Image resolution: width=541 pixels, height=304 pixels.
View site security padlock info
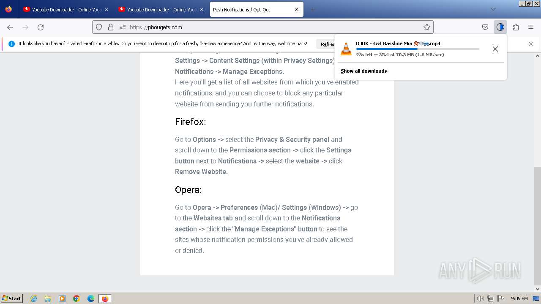(x=111, y=27)
